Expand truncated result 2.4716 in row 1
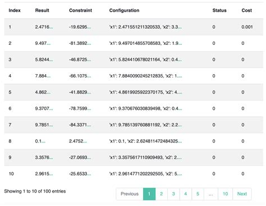The height and width of the screenshot is (206, 266). (x=51, y=27)
